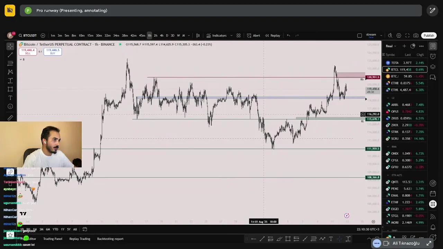The height and width of the screenshot is (249, 443).
Task: Open the Indicators favorites dropdown arrow
Action: pyautogui.click(x=232, y=35)
